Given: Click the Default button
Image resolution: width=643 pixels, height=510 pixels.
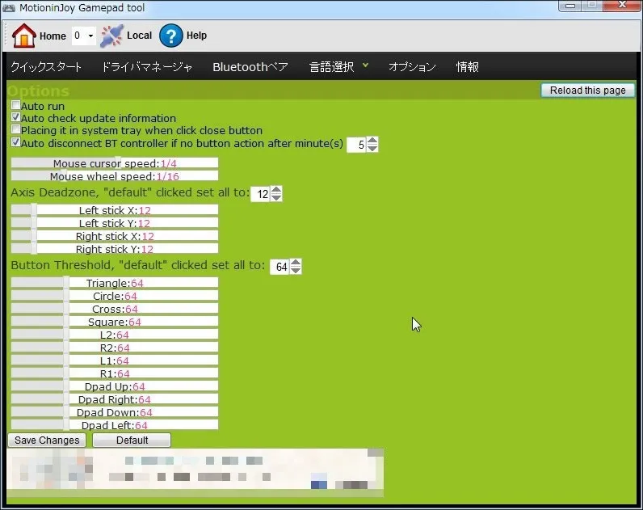Looking at the screenshot, I should point(132,440).
